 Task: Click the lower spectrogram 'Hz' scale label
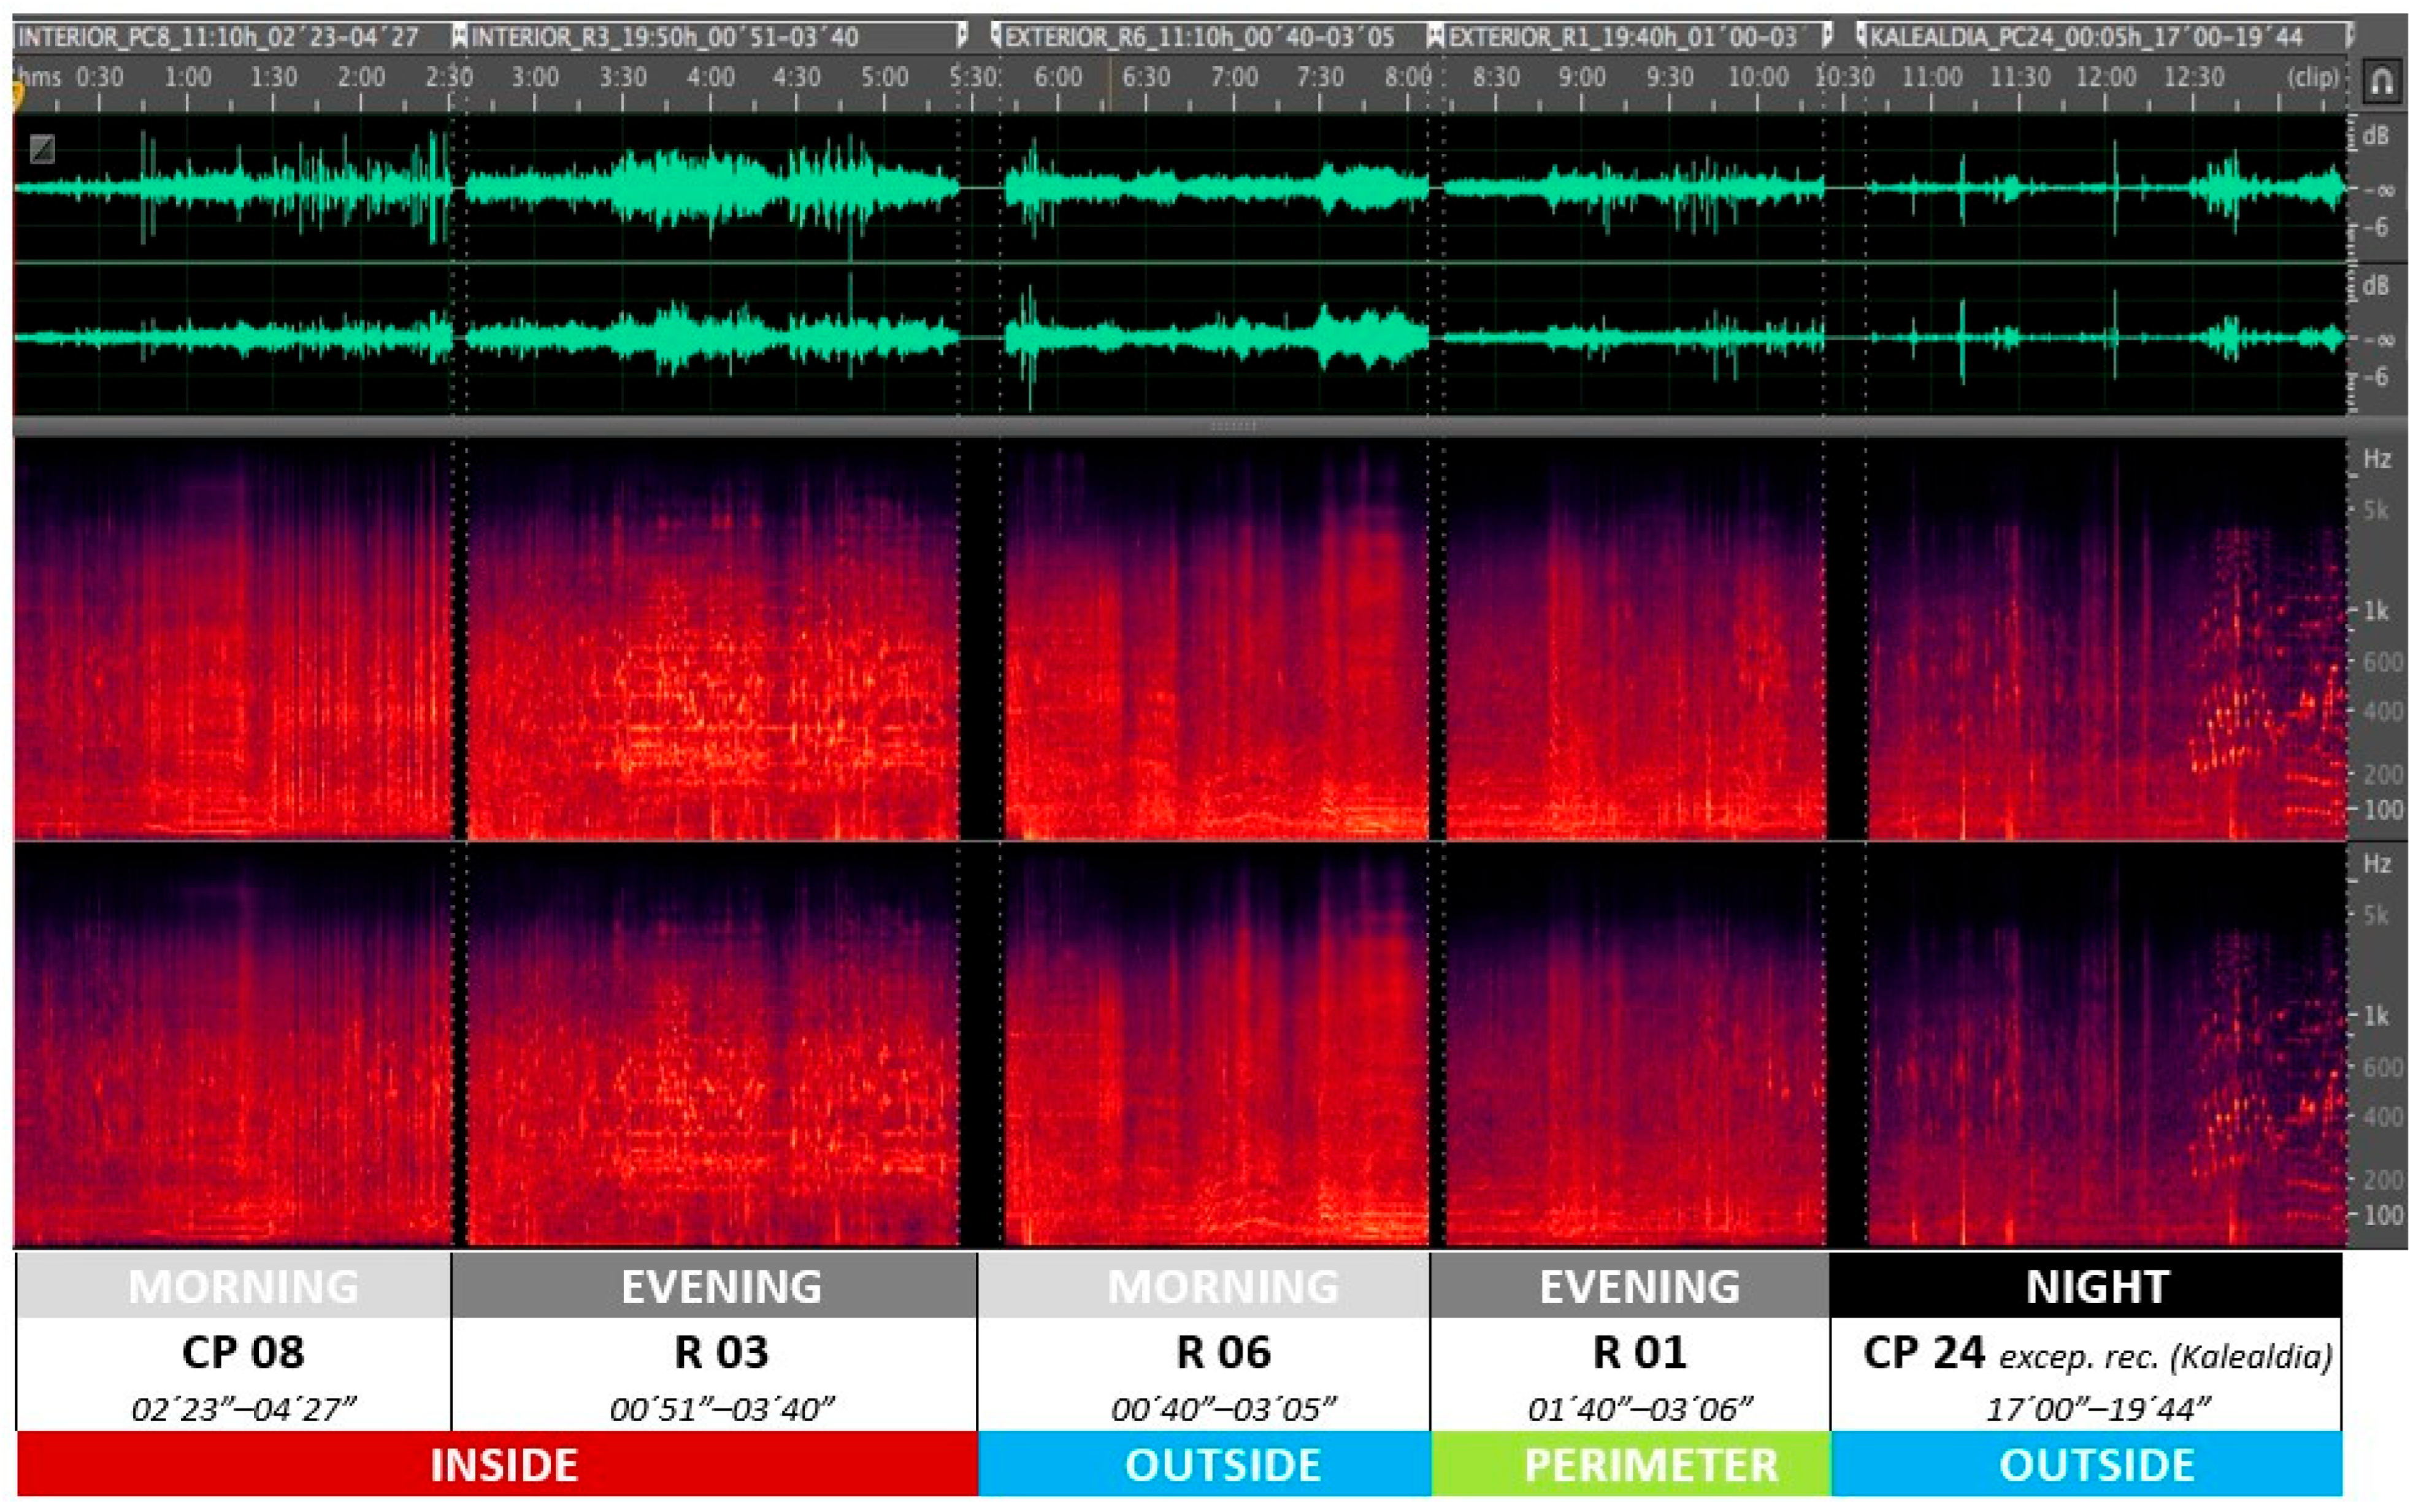tap(2377, 864)
